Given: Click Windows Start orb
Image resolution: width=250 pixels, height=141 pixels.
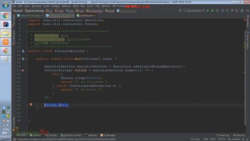Looking at the screenshot, I should click(6, 5).
